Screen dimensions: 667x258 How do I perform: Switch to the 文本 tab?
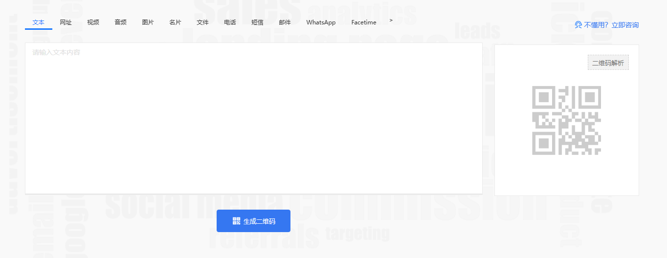click(x=39, y=22)
